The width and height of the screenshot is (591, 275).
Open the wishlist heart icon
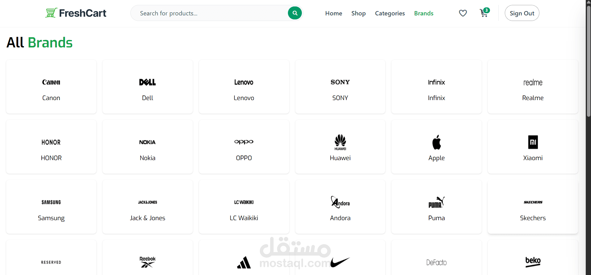click(x=463, y=13)
